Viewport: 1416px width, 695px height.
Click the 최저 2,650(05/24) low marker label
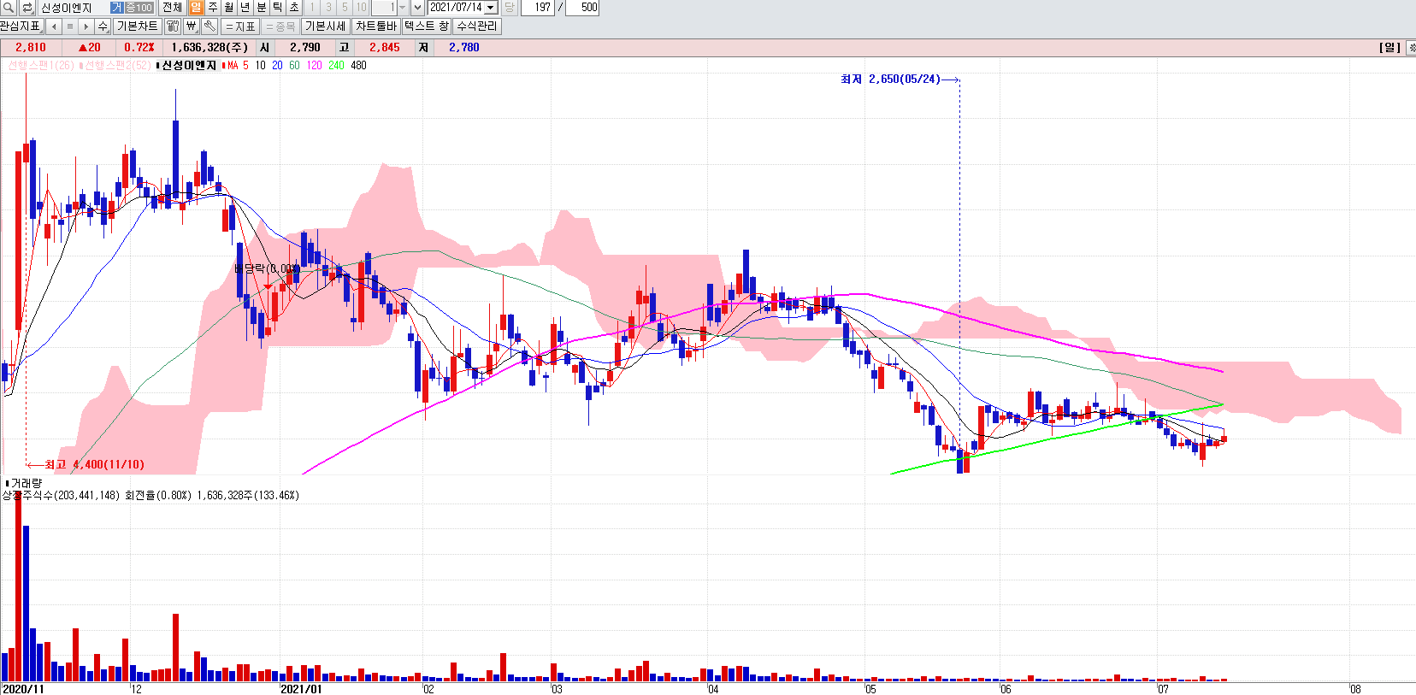point(890,80)
